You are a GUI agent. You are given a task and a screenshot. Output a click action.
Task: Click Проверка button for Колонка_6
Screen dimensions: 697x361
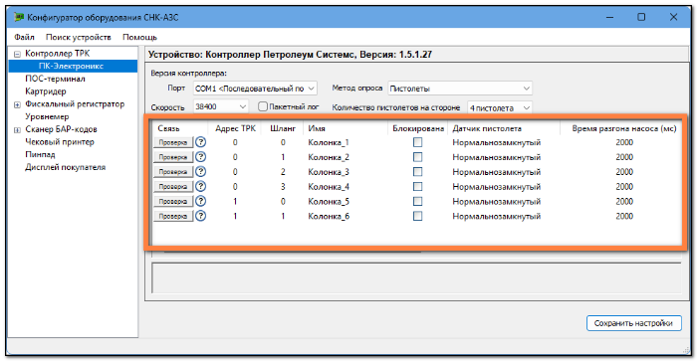click(173, 216)
